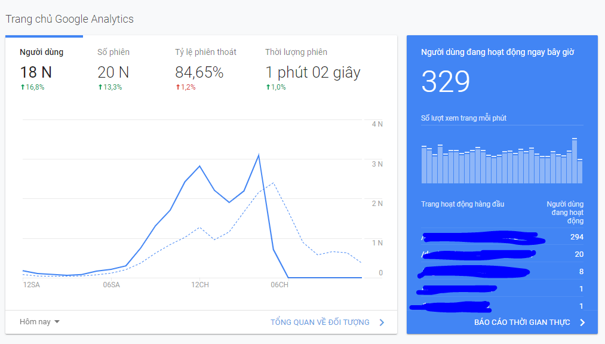Open the Hôm nay date range dropdown
Viewport: 605px width, 344px height.
tap(39, 322)
